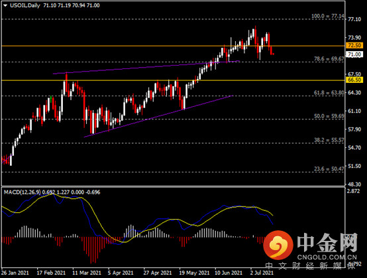Click the 50.0 = 59.69 Fibonacci label
This screenshot has width=367, height=278.
329,116
